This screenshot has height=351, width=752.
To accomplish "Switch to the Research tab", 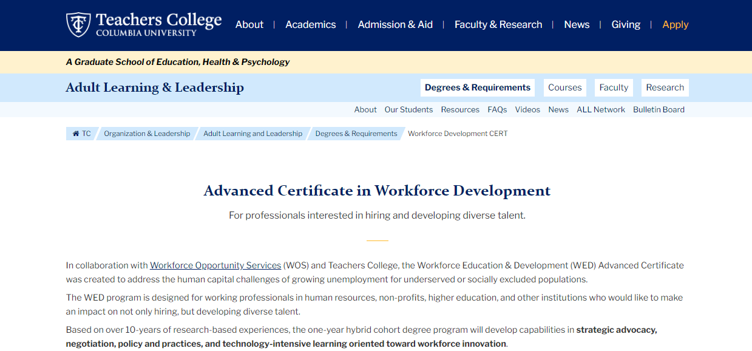I will click(665, 87).
